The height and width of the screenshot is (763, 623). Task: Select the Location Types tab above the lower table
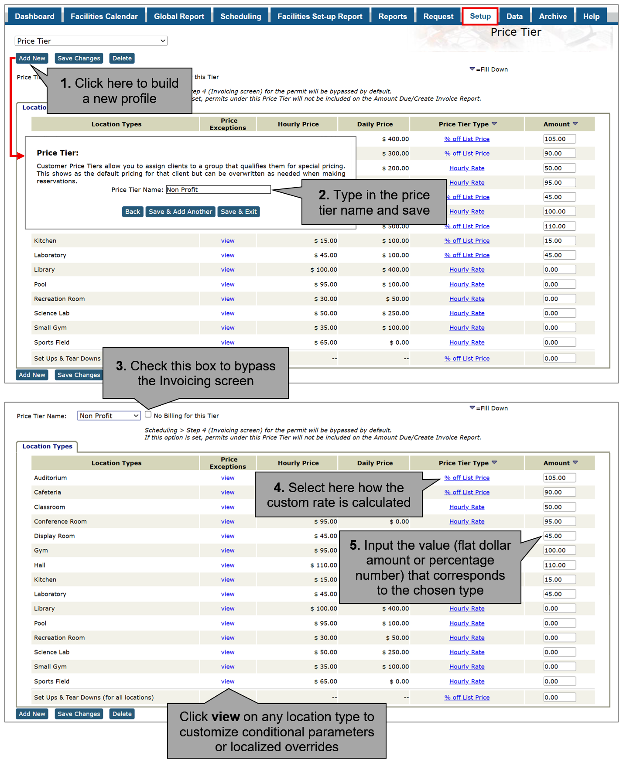[x=47, y=446]
